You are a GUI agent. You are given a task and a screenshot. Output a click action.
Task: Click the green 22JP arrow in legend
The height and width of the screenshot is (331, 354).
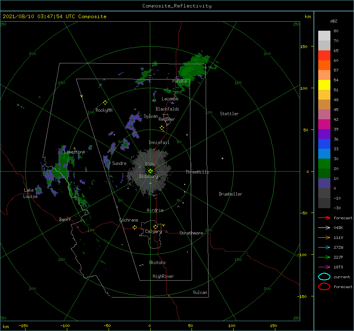tap(324, 257)
